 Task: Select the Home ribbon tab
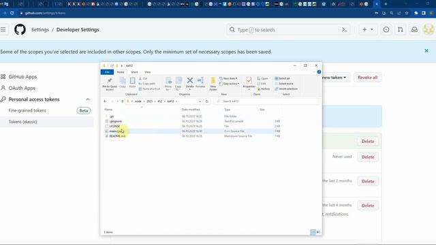(x=121, y=72)
